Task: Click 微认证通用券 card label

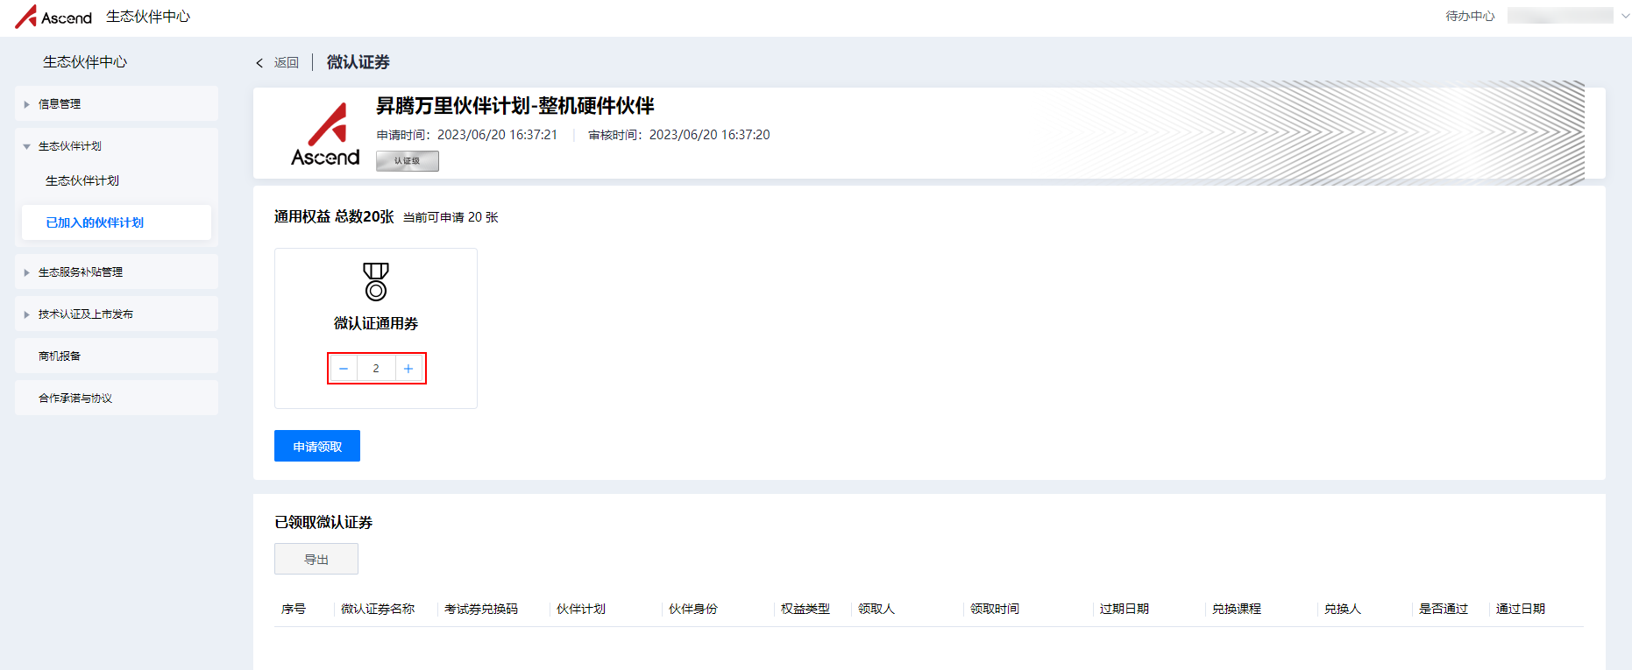Action: click(376, 323)
